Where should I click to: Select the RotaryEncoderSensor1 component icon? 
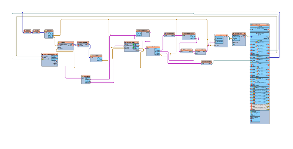click(x=43, y=54)
